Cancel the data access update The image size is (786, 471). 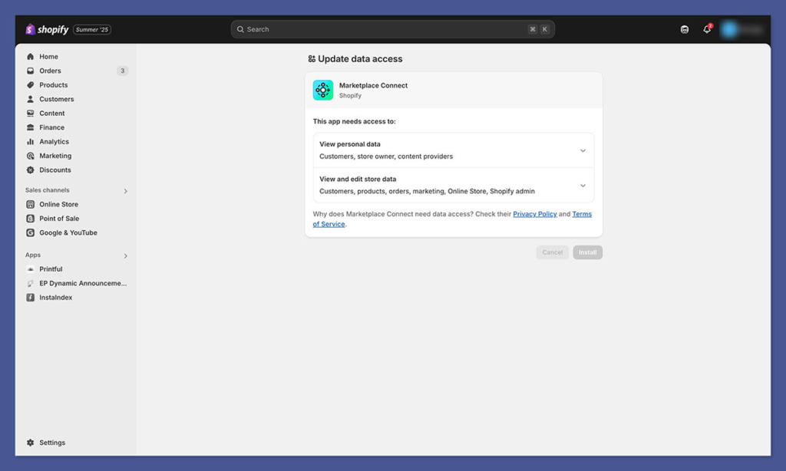[x=552, y=252]
